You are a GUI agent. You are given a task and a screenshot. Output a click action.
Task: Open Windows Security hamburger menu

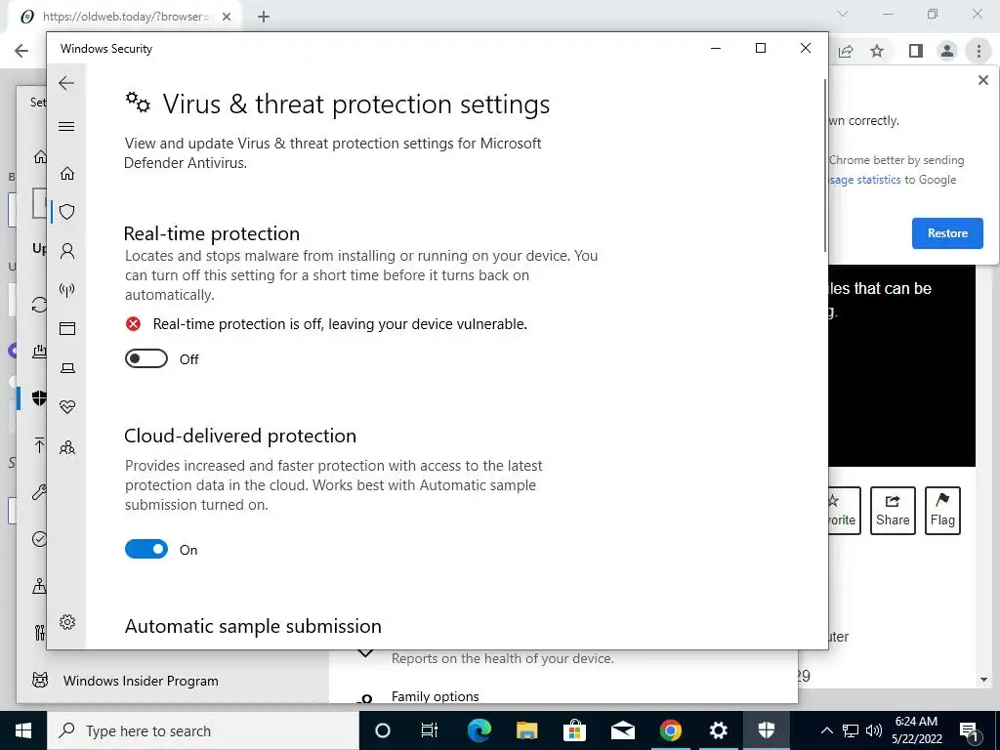[66, 126]
